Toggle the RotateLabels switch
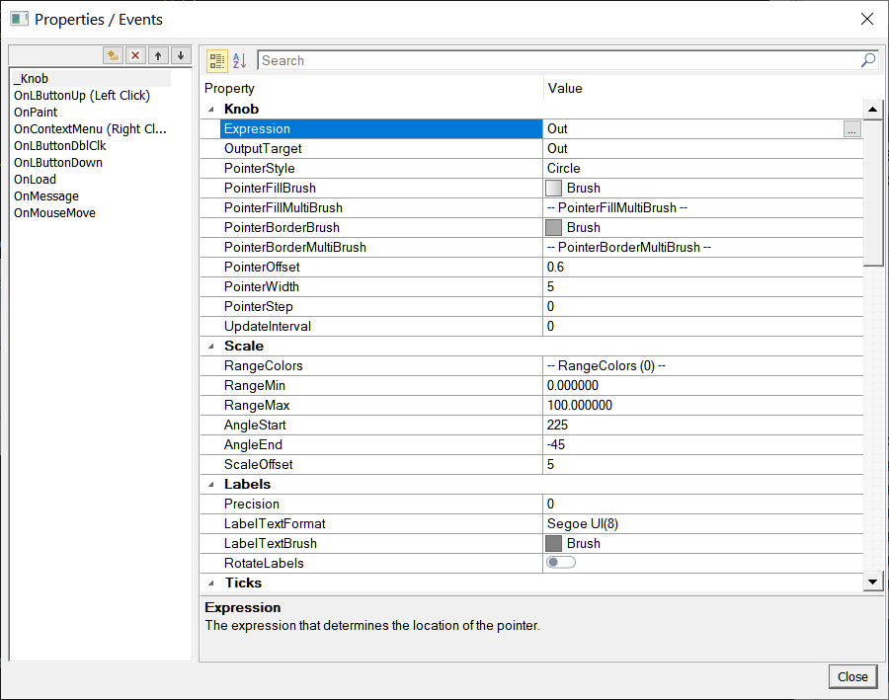889x700 pixels. tap(561, 562)
